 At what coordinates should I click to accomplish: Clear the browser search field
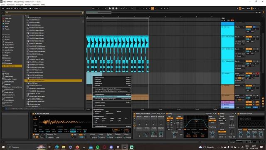(83, 13)
